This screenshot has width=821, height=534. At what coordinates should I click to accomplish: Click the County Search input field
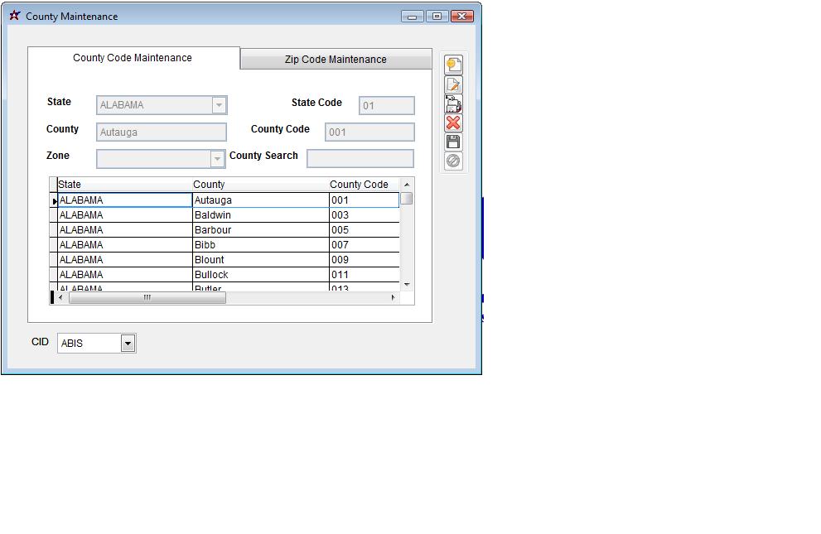(360, 158)
